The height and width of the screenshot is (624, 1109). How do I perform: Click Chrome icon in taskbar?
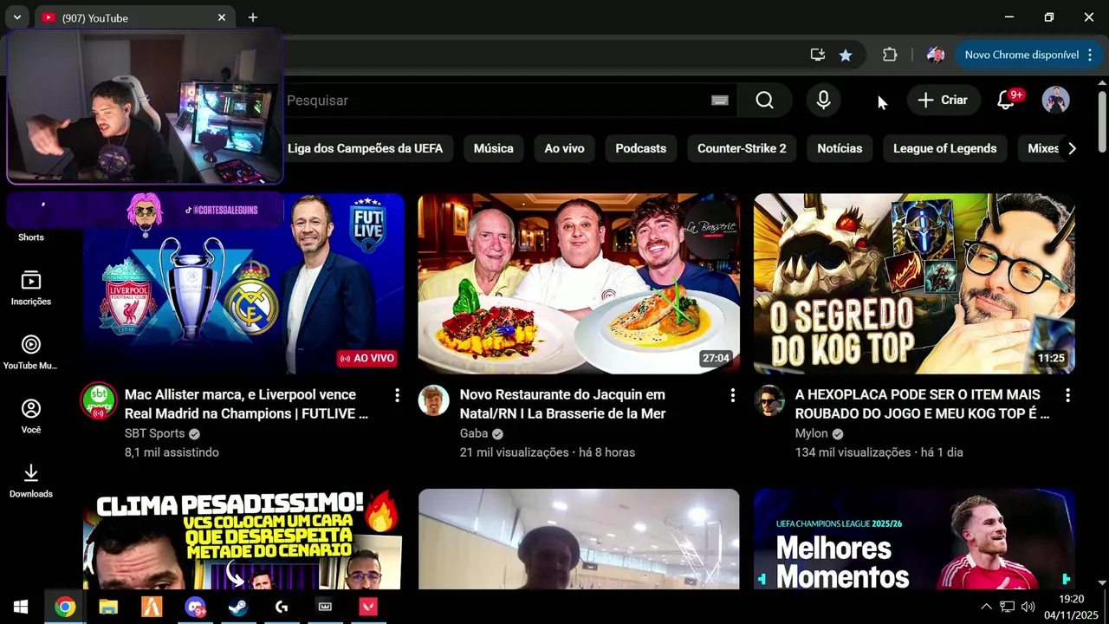pyautogui.click(x=65, y=607)
